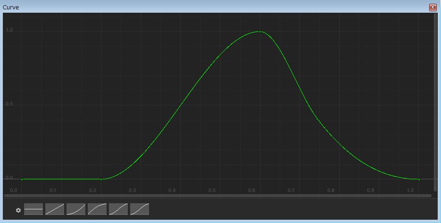The height and width of the screenshot is (223, 441).
Task: Apply the linear ramp curve preset
Action: (x=55, y=209)
